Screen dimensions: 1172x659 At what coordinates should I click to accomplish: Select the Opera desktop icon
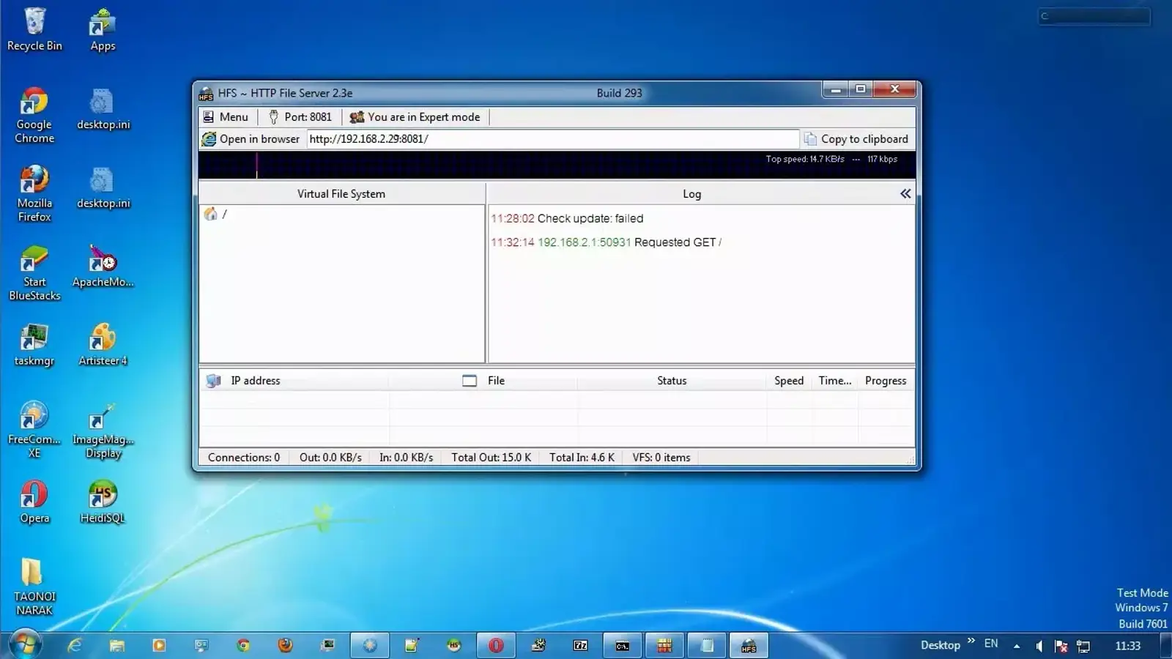point(34,502)
